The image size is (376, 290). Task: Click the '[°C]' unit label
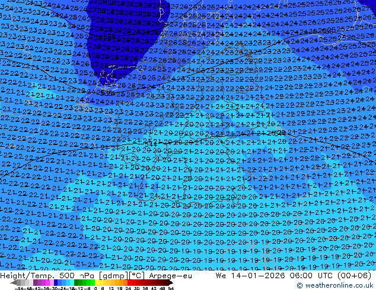[137, 276]
